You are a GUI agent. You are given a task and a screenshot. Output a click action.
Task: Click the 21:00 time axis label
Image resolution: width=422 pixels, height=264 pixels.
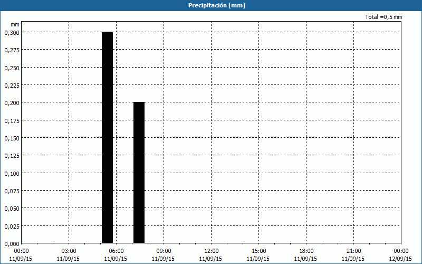click(x=353, y=251)
